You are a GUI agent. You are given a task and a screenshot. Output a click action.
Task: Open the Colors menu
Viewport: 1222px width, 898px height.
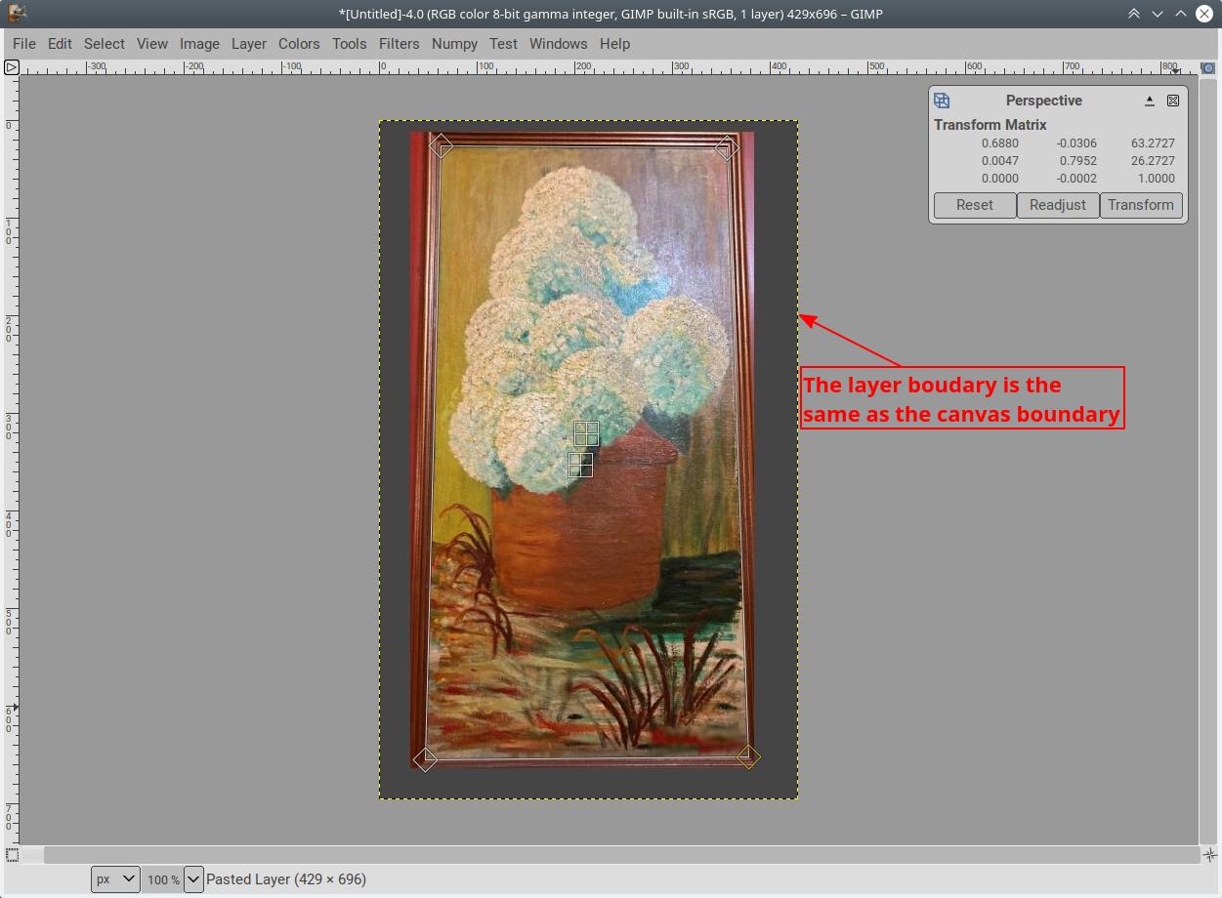point(299,44)
